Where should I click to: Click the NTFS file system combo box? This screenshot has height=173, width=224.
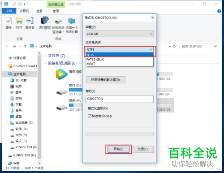pos(120,49)
